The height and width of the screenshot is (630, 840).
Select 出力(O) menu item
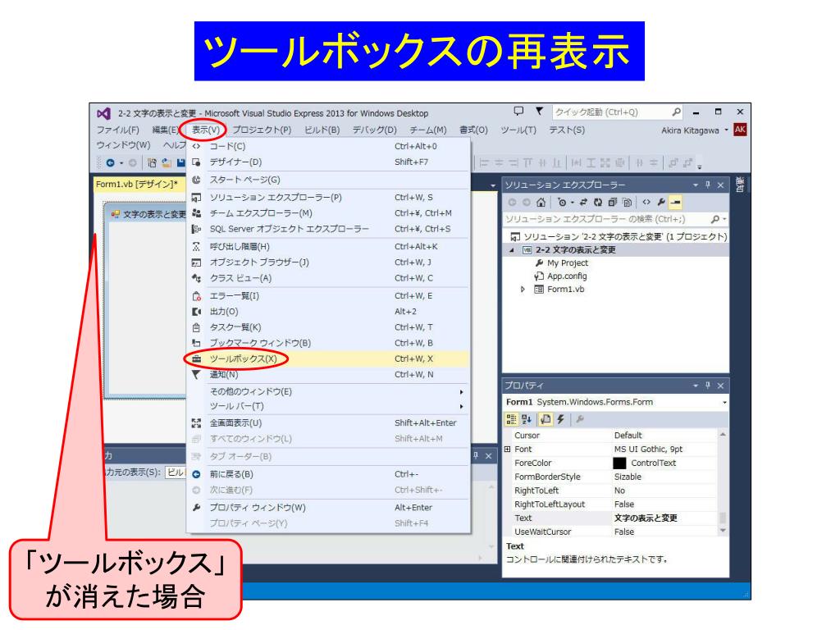click(329, 311)
